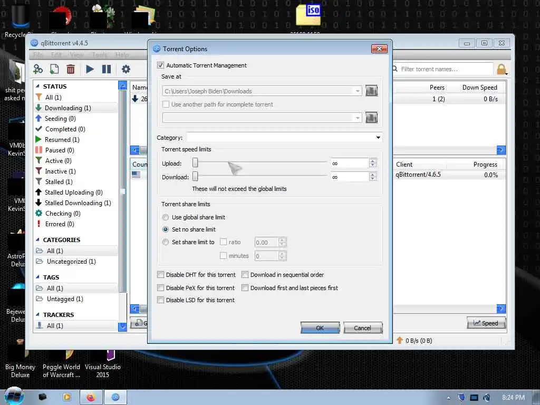Click the Progress column header
Viewport: 540px width, 405px height.
[x=485, y=165]
